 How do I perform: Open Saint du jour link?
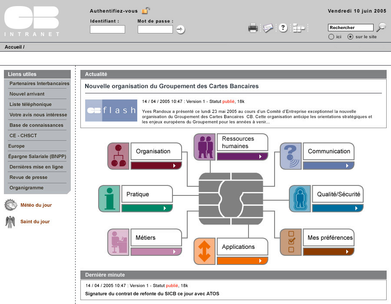coord(35,221)
